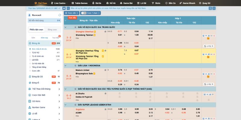This screenshot has height=120, width=241.
Task: Open the Live Casino dropdown
Action: 59,3
